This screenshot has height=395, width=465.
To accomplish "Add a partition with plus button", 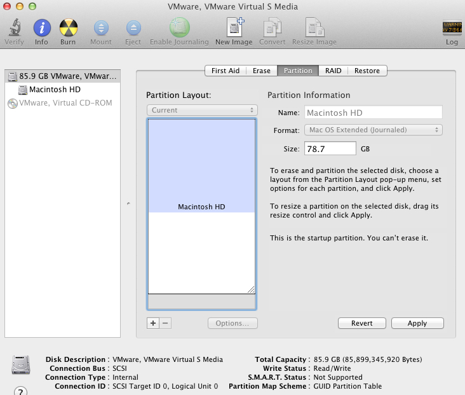I will [153, 323].
